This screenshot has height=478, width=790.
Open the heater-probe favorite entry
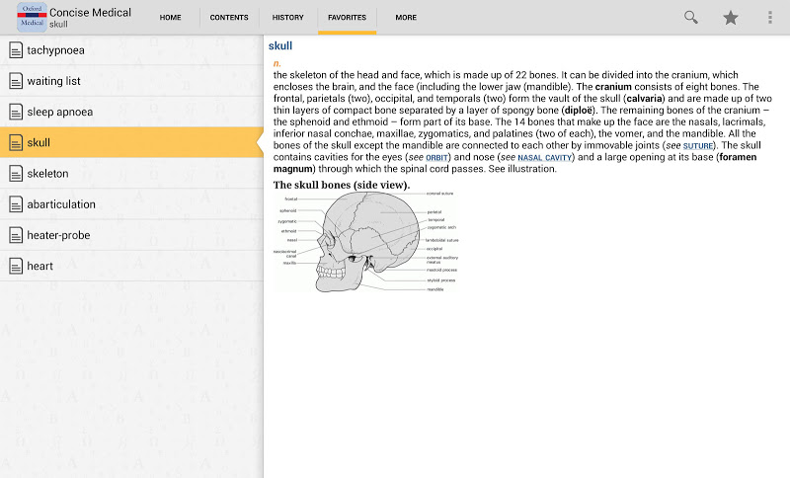click(x=131, y=235)
